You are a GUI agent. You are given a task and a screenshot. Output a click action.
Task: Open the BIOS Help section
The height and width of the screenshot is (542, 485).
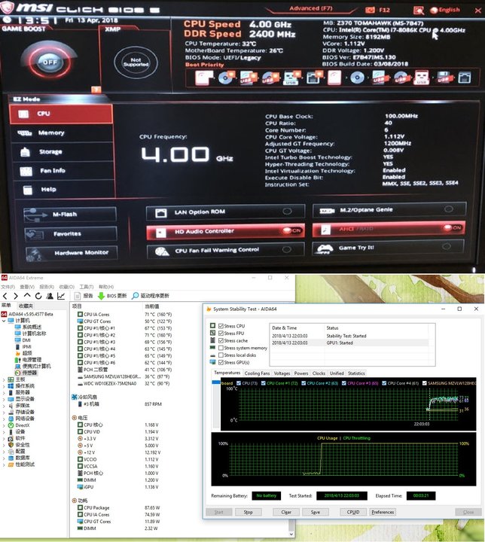pyautogui.click(x=64, y=190)
